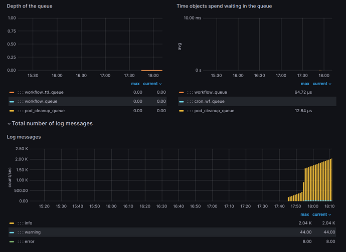This screenshot has height=252, width=346.
Task: Open yellow color swatch for info series
Action: pyautogui.click(x=12, y=223)
